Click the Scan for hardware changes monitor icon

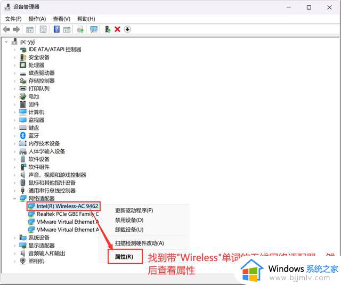pyautogui.click(x=94, y=29)
